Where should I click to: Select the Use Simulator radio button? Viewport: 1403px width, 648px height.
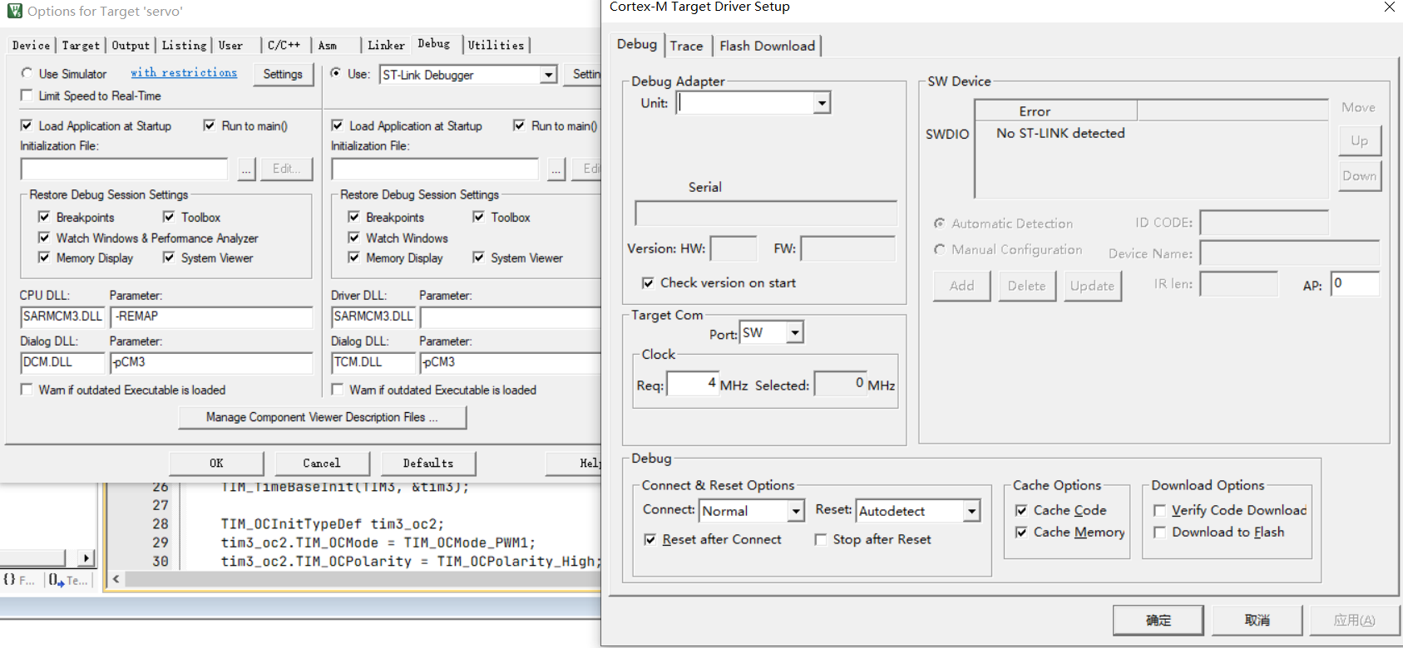click(27, 73)
